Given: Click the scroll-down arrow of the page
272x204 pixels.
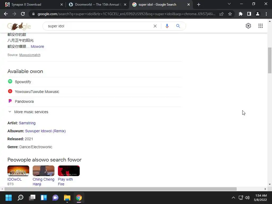Looking at the screenshot, I should (x=270, y=184).
